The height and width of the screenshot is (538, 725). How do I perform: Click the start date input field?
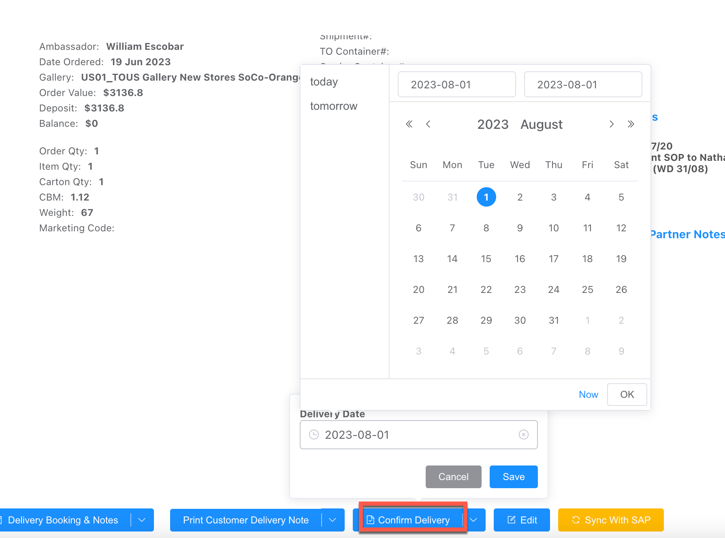click(456, 85)
